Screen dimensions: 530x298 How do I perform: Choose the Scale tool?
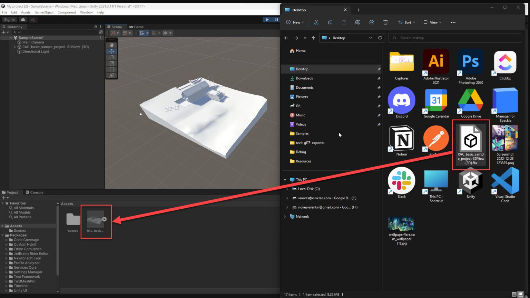coord(111,63)
